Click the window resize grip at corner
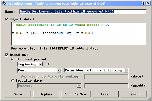 (x=149, y=98)
